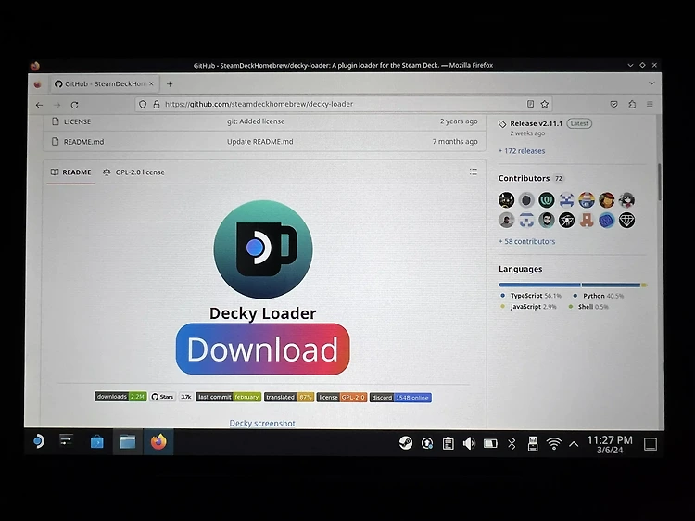Screen dimensions: 695x521
Task: Reload the page with the refresh icon
Action: pos(74,105)
